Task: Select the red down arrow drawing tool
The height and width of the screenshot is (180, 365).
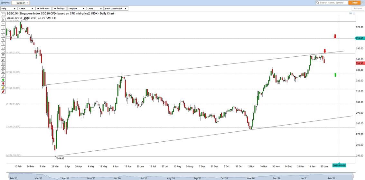Action: pos(3,83)
